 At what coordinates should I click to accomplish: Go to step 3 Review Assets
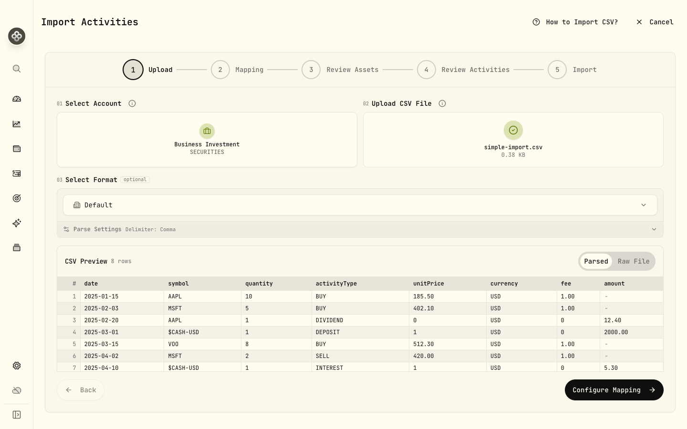click(340, 70)
